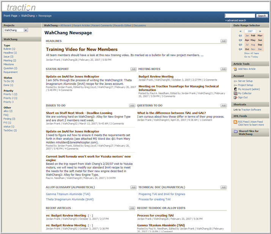The height and width of the screenshot is (234, 271).
Task: Go to next year in date selector
Action: pyautogui.click(x=260, y=31)
